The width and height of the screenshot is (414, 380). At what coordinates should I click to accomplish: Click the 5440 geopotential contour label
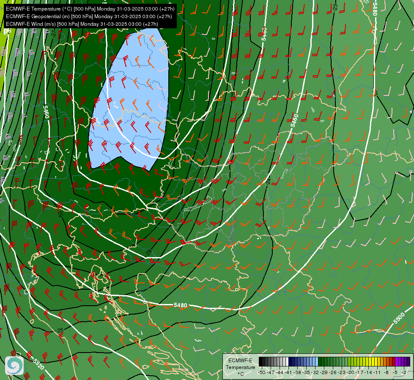264,34
